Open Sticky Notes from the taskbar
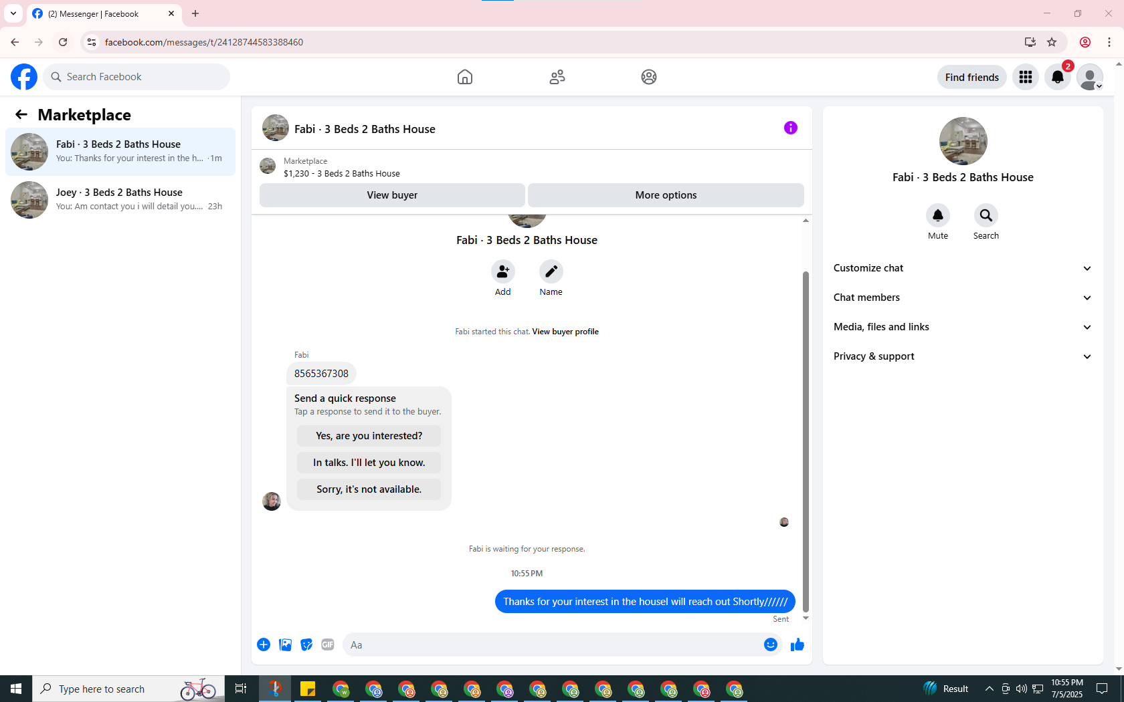 tap(308, 689)
